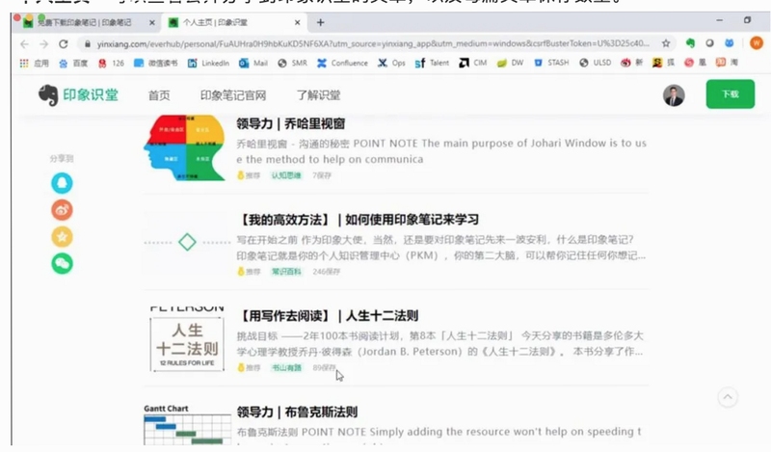Screen dimensions: 771x452
Task: Go forward with the browser forward arrow
Action: pos(43,44)
